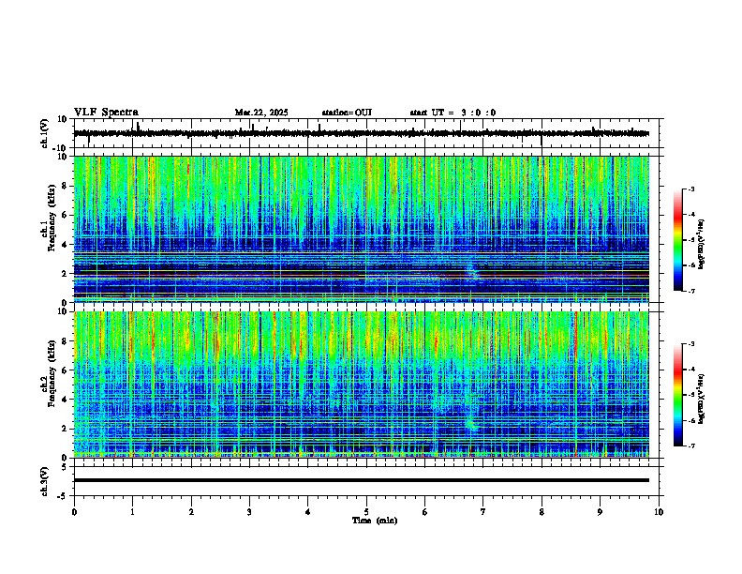Click the ch.1(V) waveform trace
742x574 pixels.
click(362, 133)
